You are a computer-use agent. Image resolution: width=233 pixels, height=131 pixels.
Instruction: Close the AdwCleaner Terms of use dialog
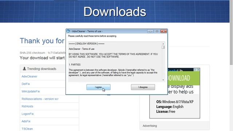point(164,31)
